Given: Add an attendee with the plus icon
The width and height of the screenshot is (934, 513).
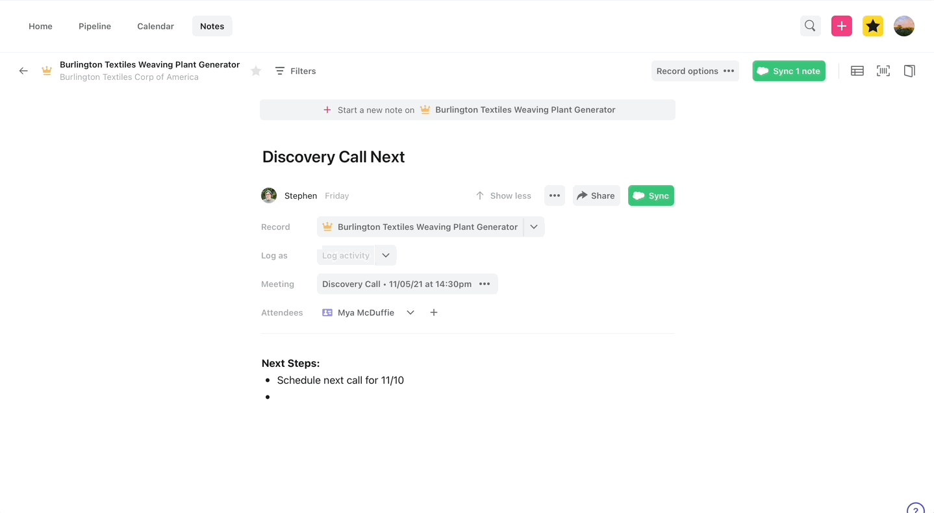Looking at the screenshot, I should pyautogui.click(x=434, y=312).
